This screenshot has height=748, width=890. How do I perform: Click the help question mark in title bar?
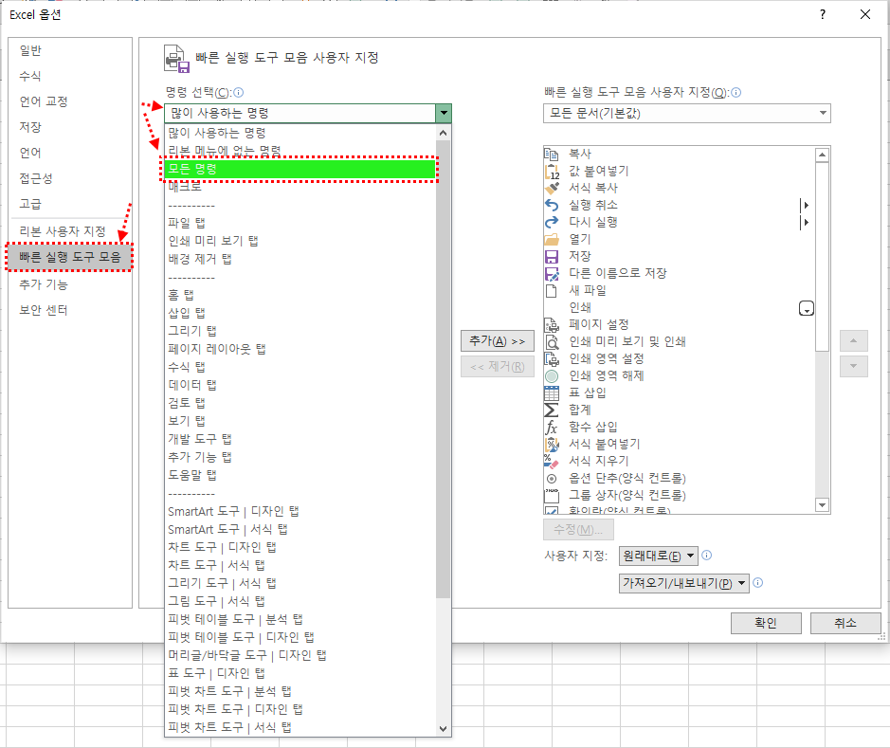coord(823,14)
